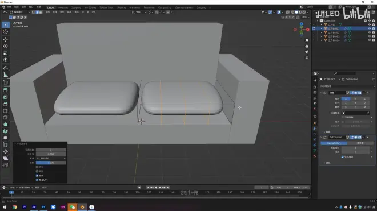Click the viewport pan hand icon
This screenshot has height=211, width=377.
click(307, 46)
